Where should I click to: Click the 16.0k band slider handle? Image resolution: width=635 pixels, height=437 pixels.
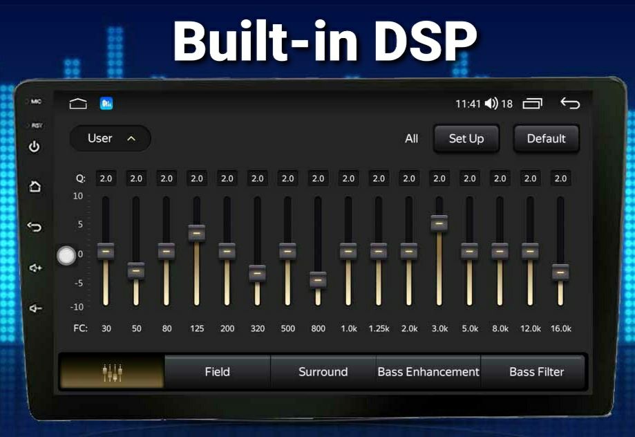coord(560,272)
